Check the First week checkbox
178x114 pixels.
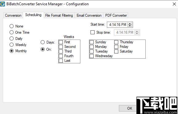(61, 42)
